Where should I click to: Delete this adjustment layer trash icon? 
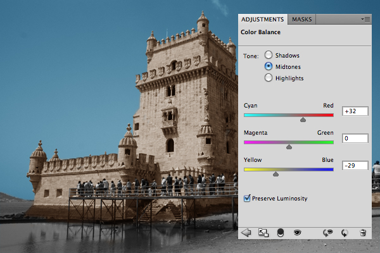(x=363, y=233)
